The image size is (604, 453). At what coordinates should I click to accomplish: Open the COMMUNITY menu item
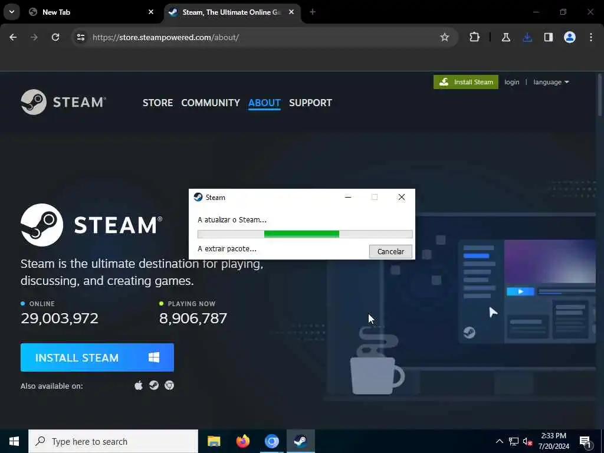pos(211,103)
